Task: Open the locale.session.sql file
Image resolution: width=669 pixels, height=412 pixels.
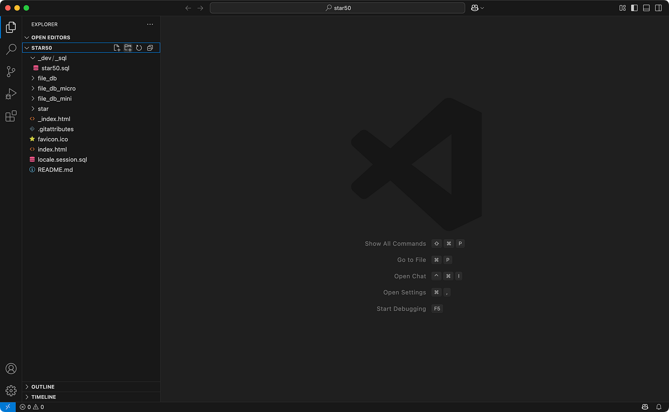Action: pos(91,160)
